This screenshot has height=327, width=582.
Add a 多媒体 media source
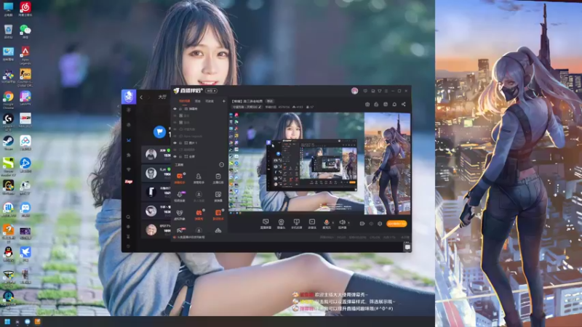click(x=312, y=224)
